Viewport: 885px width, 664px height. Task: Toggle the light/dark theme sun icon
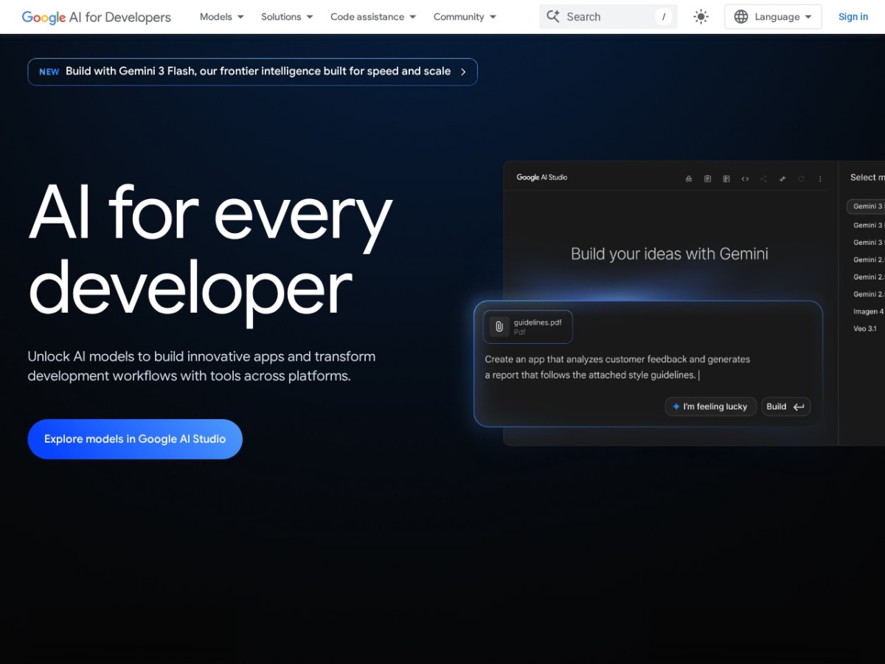(701, 16)
